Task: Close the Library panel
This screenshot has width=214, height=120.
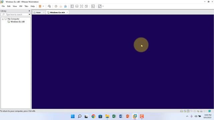Action: [x=29, y=11]
